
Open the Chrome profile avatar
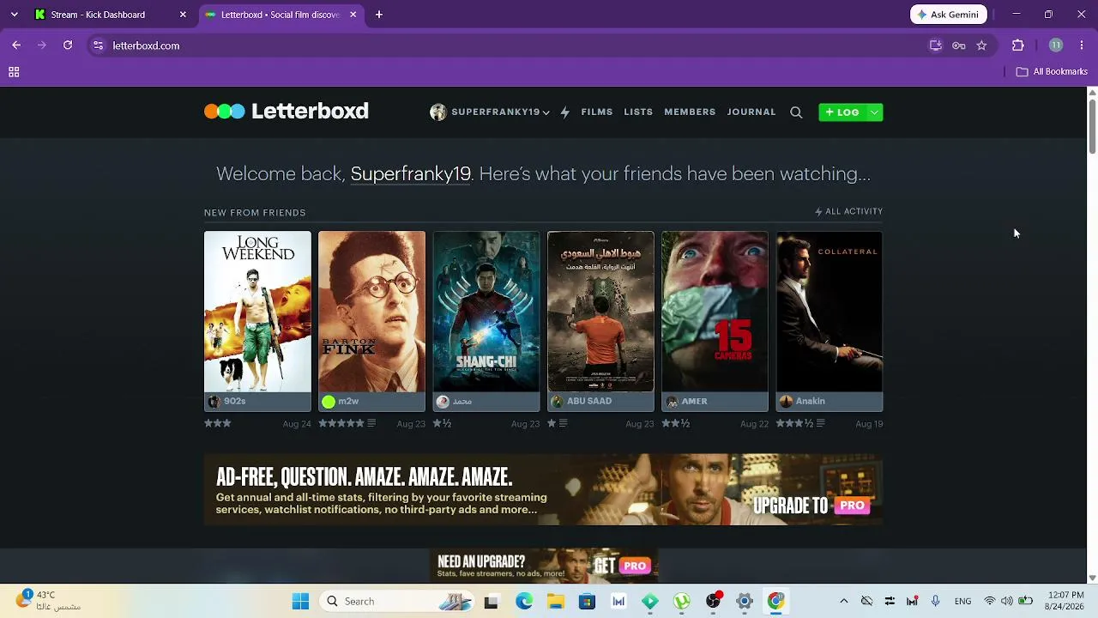pyautogui.click(x=1056, y=45)
